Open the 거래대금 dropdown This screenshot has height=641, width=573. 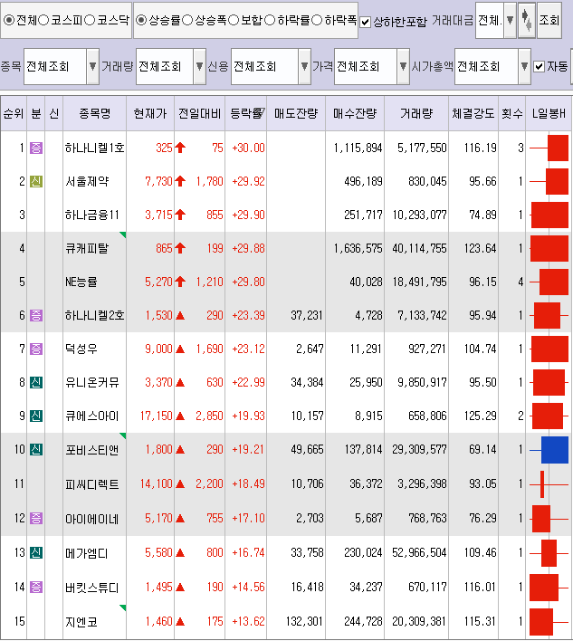(x=510, y=20)
